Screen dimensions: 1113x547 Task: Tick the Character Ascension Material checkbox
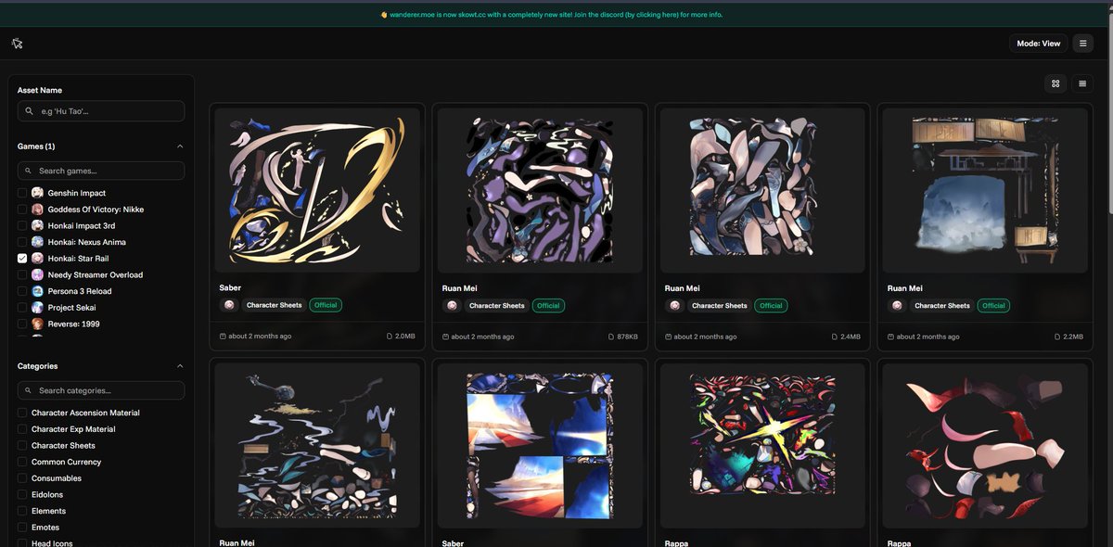coord(22,413)
